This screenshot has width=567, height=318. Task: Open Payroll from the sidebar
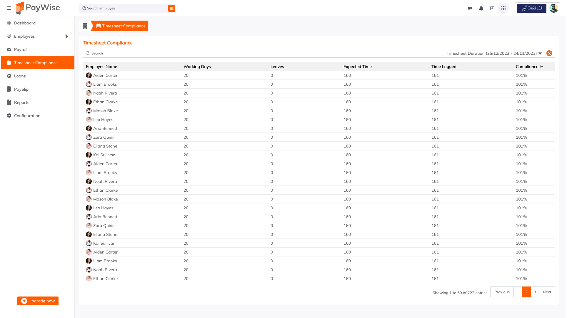tap(21, 49)
